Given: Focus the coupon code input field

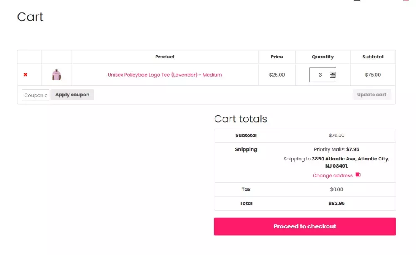Looking at the screenshot, I should [35, 95].
